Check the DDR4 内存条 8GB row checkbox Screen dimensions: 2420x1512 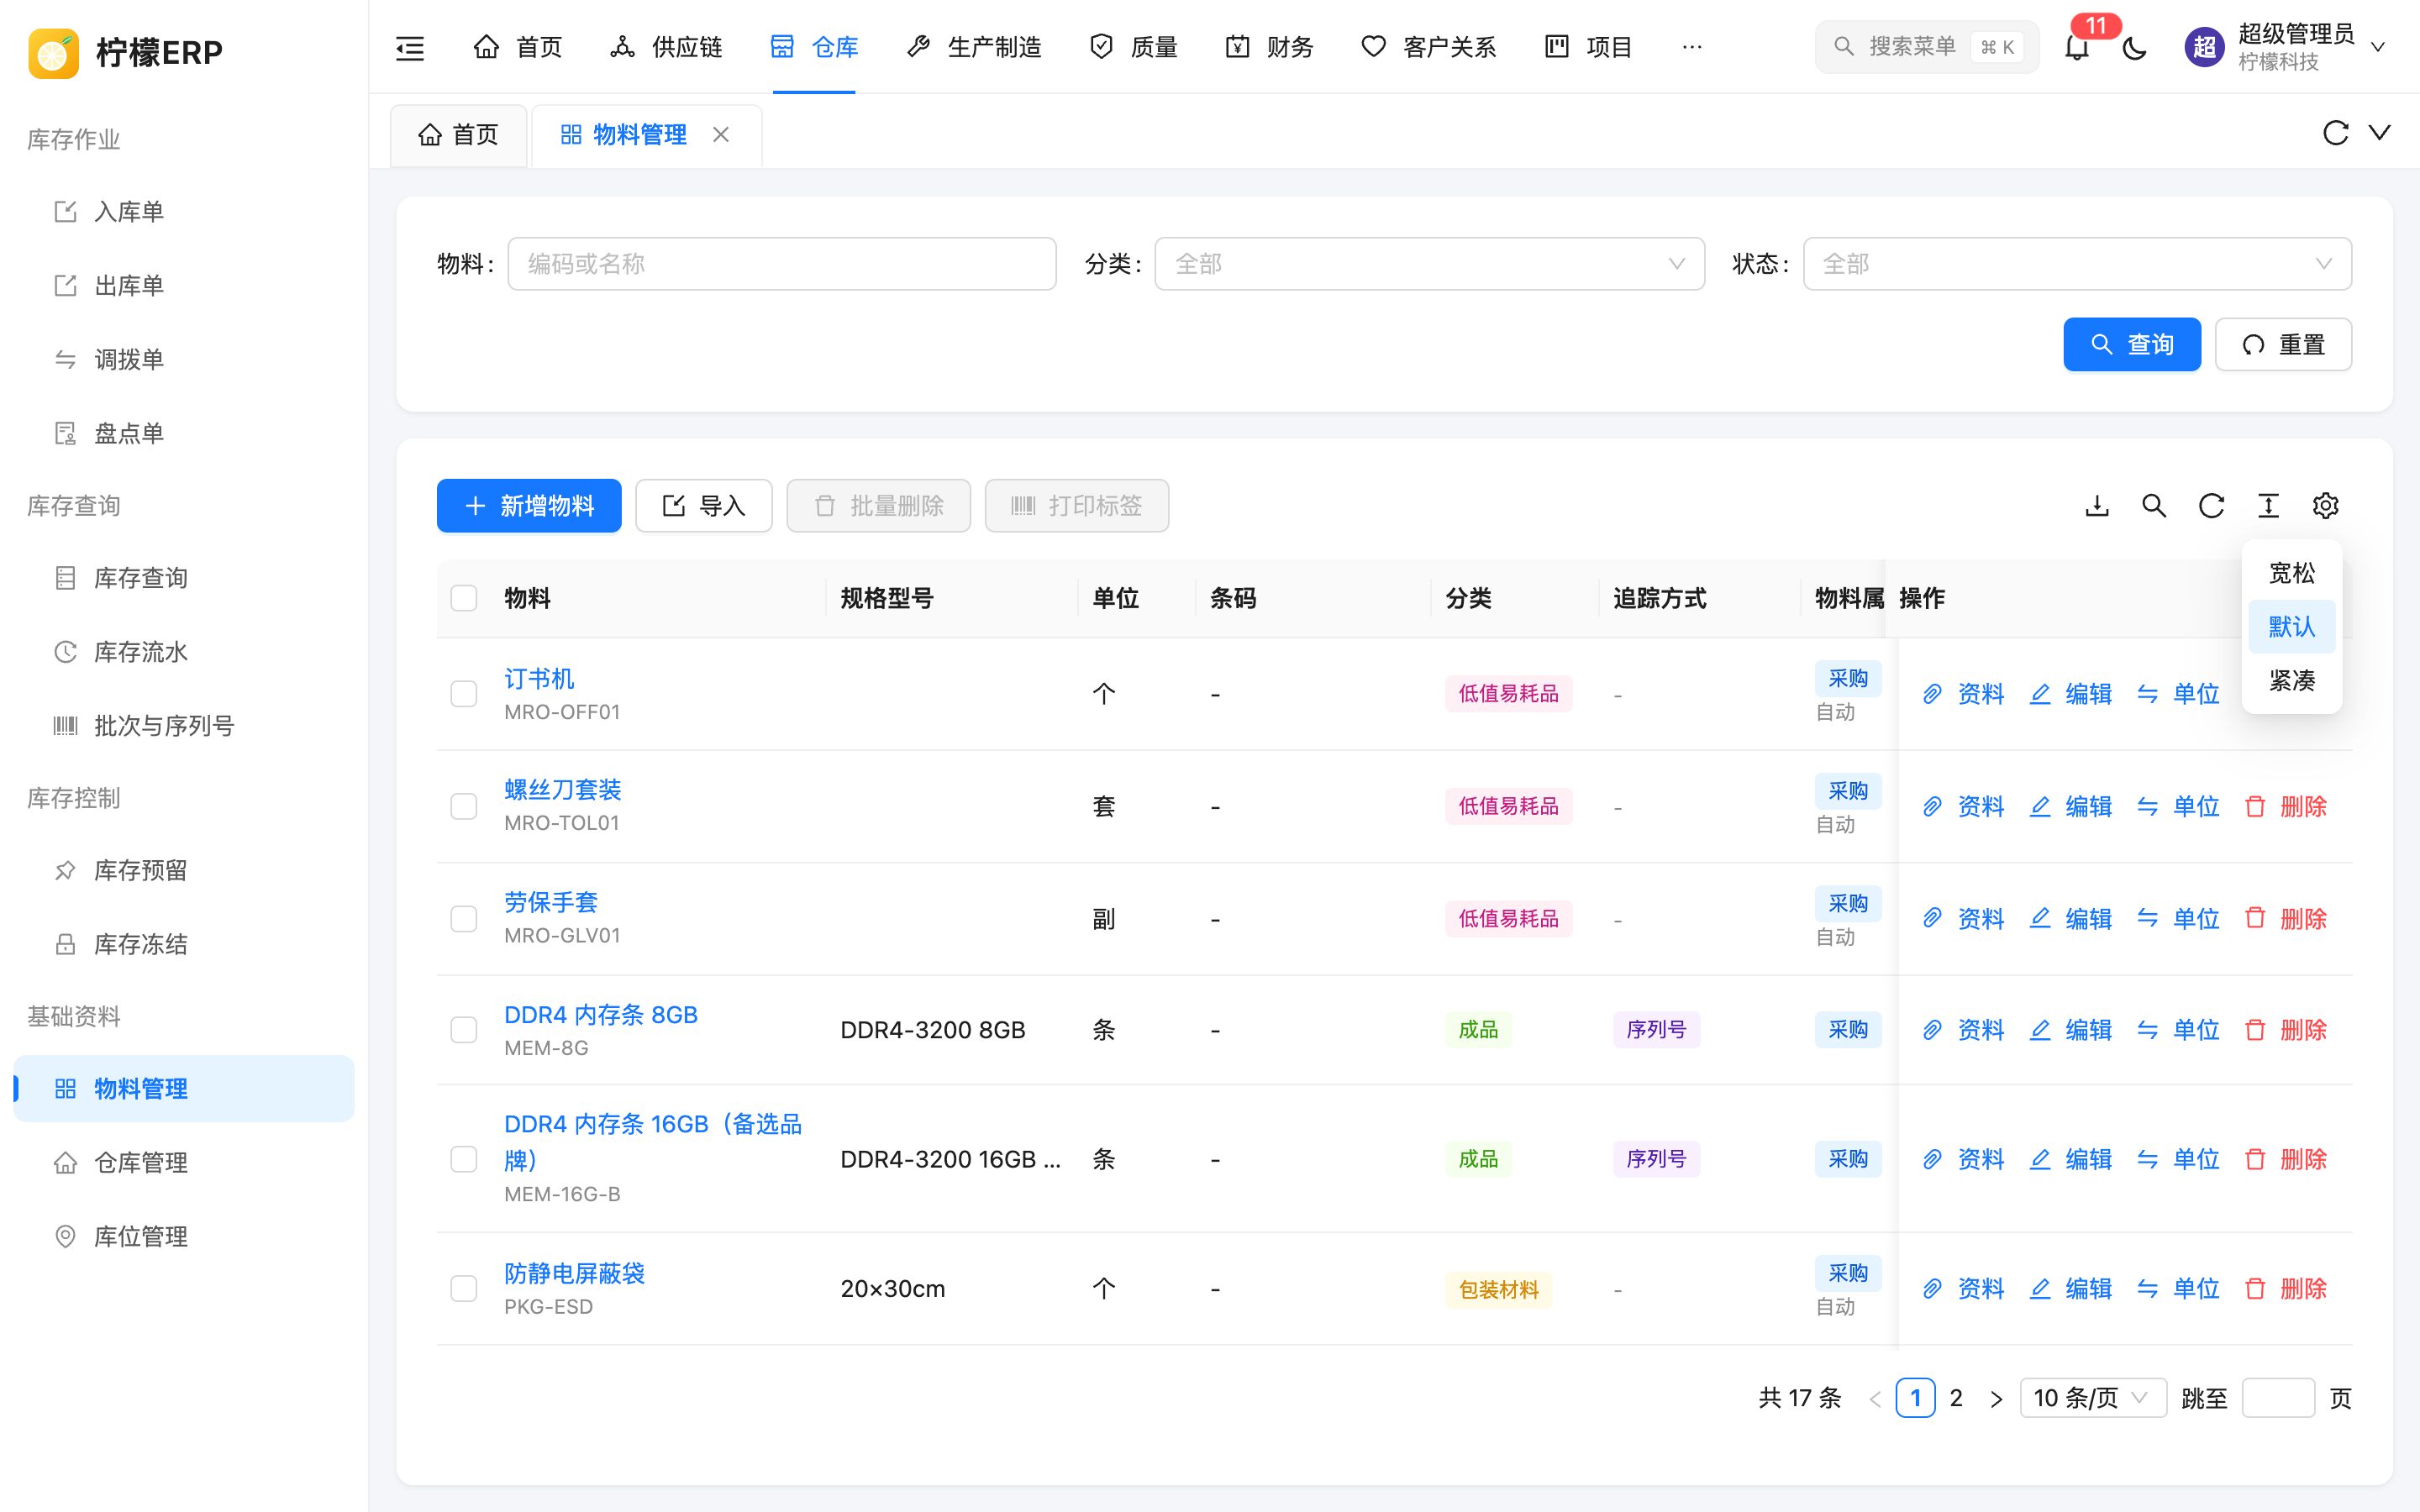click(464, 1030)
